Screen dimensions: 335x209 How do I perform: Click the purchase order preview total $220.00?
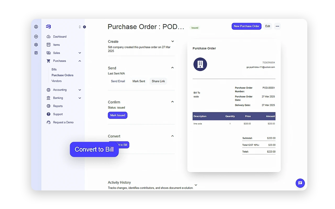click(271, 152)
